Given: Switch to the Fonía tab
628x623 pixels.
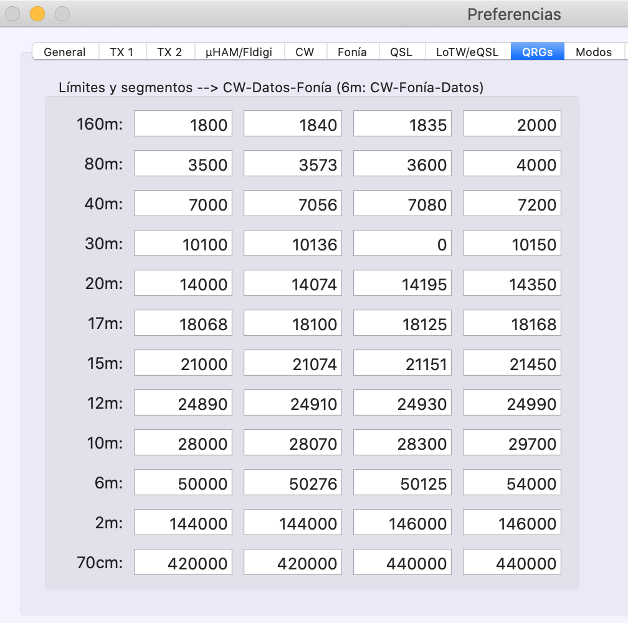Looking at the screenshot, I should (352, 52).
